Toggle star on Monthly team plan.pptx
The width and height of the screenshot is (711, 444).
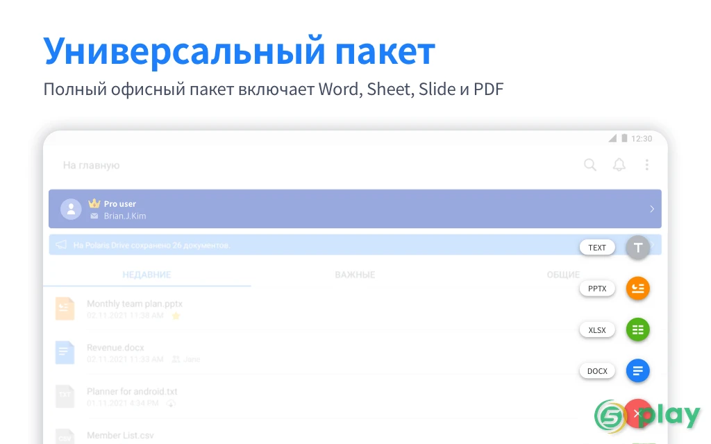click(176, 316)
